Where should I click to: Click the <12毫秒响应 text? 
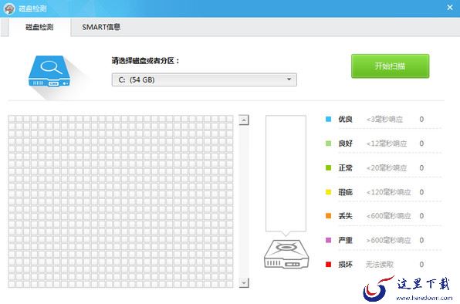pos(387,144)
